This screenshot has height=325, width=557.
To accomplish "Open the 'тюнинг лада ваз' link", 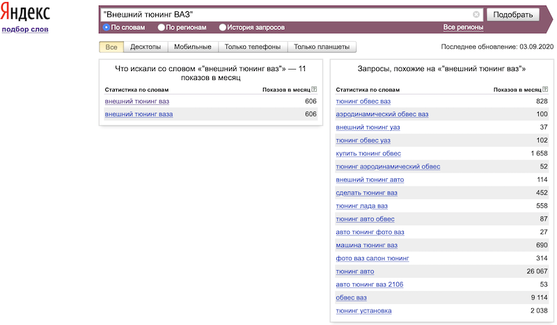I will point(362,206).
